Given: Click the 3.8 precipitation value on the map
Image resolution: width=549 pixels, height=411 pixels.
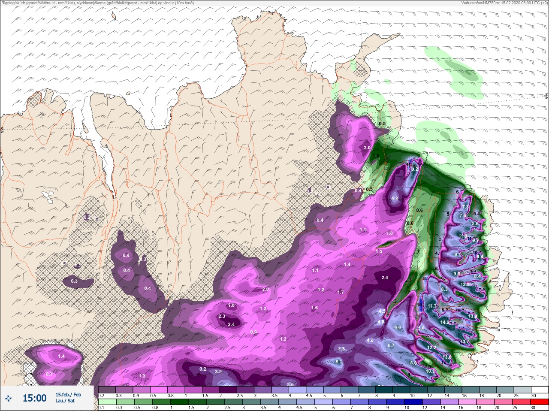Looking at the screenshot, I should click(341, 349).
